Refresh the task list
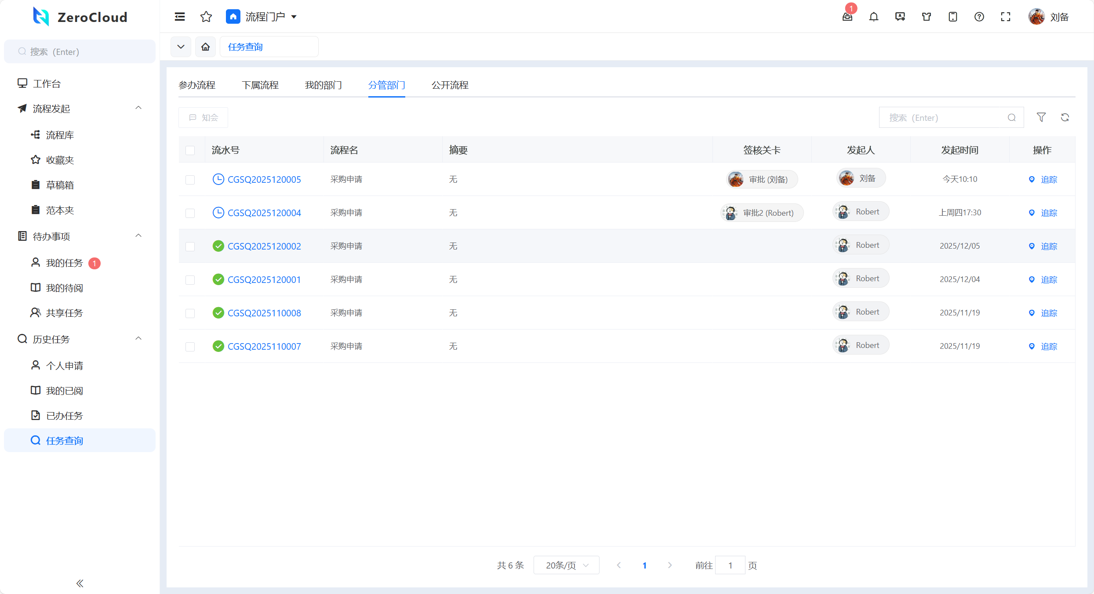The image size is (1094, 594). (x=1065, y=117)
